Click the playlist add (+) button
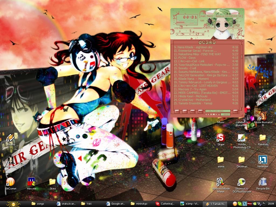This screenshot has height=207, width=276. [x=177, y=111]
